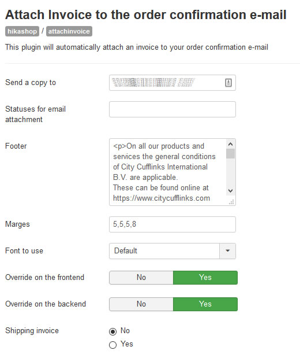Screen dimensions: 300x354
Task: Set Override on the frontend to Yes
Action: (x=205, y=278)
